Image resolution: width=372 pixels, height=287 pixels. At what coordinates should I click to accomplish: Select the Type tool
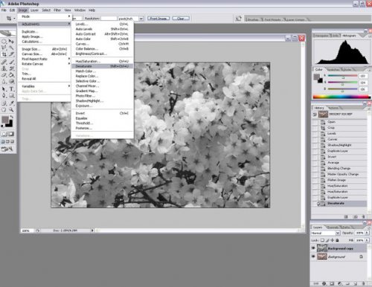pyautogui.click(x=11, y=89)
